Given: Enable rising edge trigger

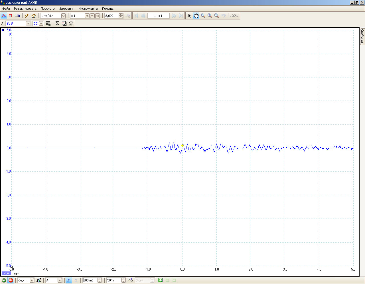Looking at the screenshot, I should pyautogui.click(x=69, y=280).
